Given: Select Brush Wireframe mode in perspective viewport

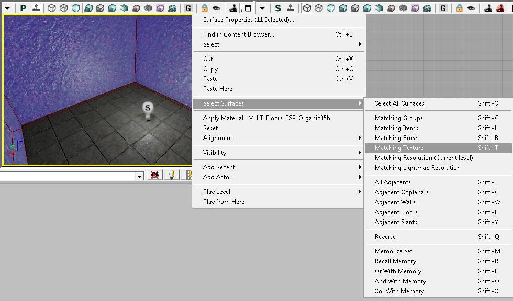Looking at the screenshot, I should coord(51,8).
